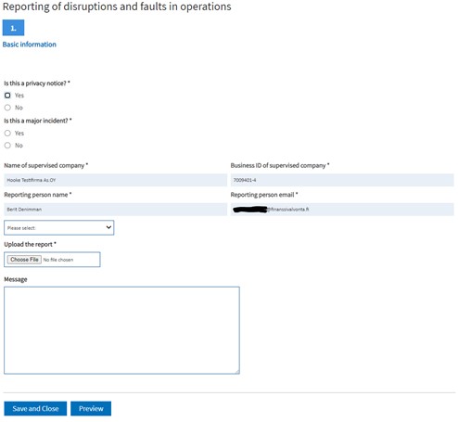Click the Save and Close button
The width and height of the screenshot is (458, 422).
point(35,408)
